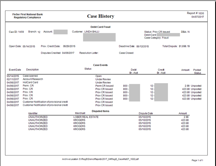Click the redacted Debit Card number box
The width and height of the screenshot is (216, 166).
(x=168, y=35)
